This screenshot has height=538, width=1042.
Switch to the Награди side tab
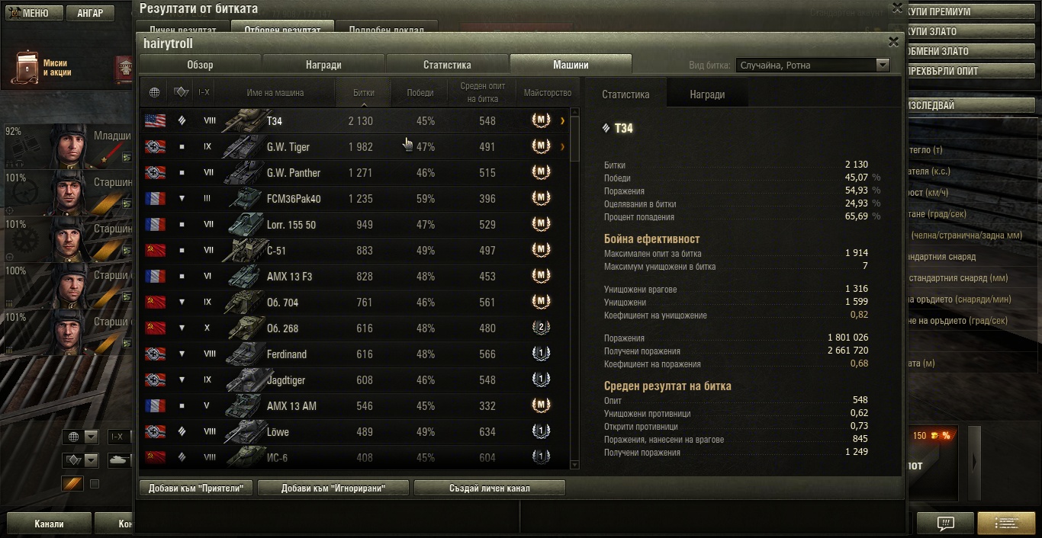pyautogui.click(x=707, y=94)
